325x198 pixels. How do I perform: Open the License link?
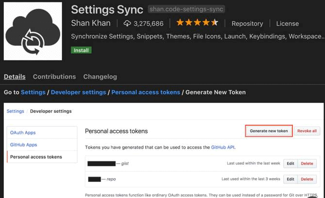pos(287,24)
